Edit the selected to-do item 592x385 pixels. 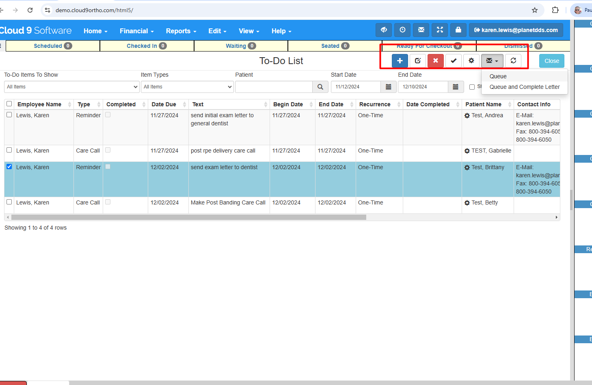click(417, 61)
